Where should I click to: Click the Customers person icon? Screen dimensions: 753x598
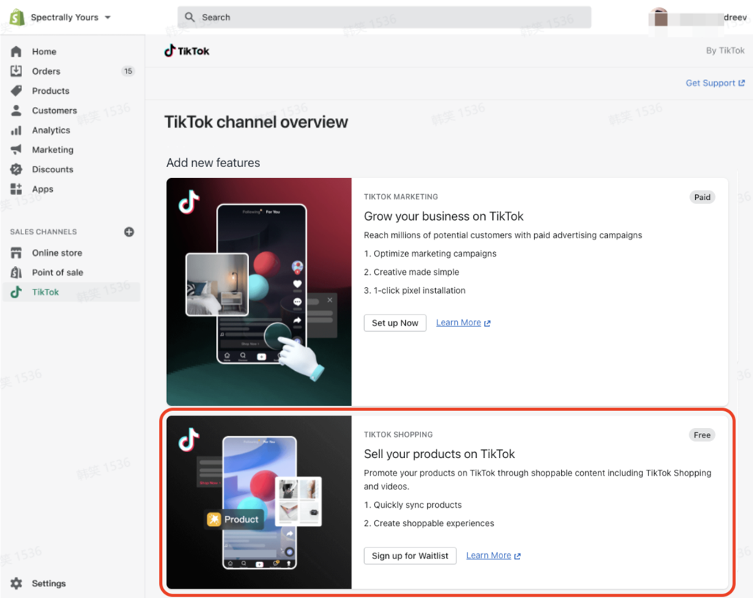coord(16,111)
